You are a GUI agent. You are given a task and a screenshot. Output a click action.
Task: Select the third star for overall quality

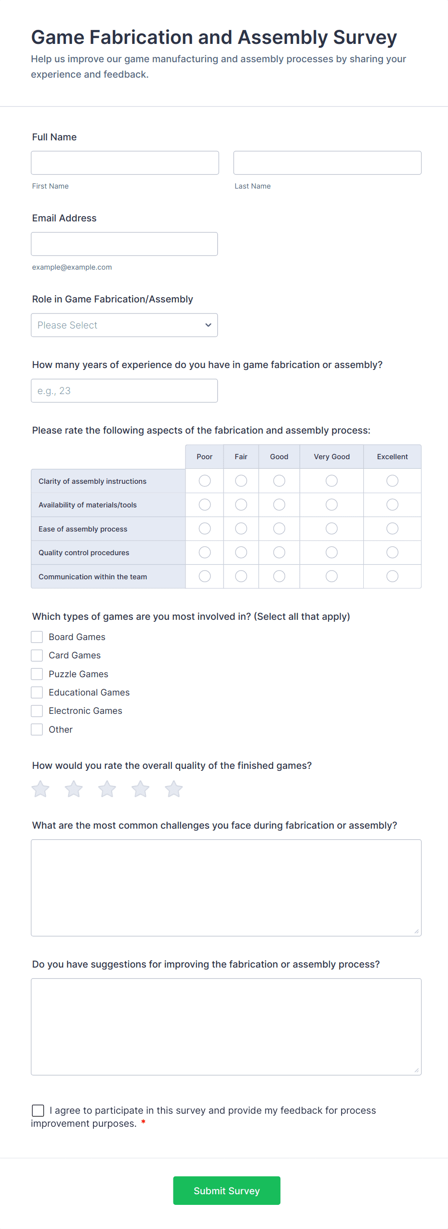(x=107, y=789)
